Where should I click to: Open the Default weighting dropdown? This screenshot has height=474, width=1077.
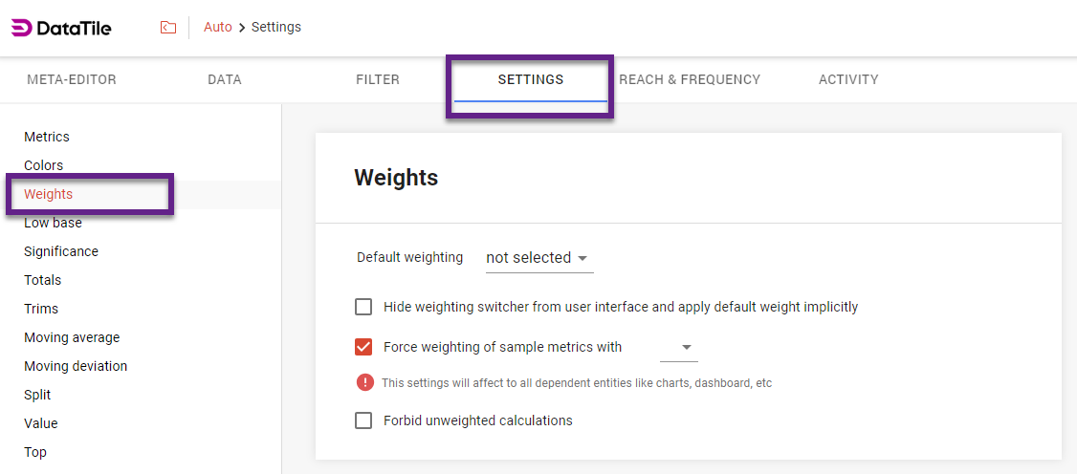[x=538, y=258]
